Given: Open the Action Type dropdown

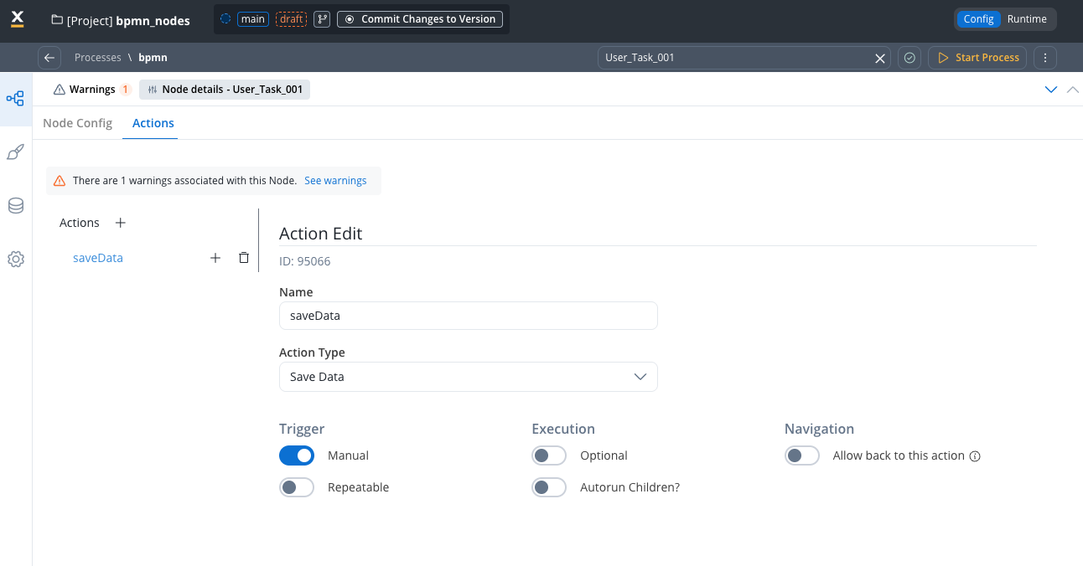Looking at the screenshot, I should 468,377.
